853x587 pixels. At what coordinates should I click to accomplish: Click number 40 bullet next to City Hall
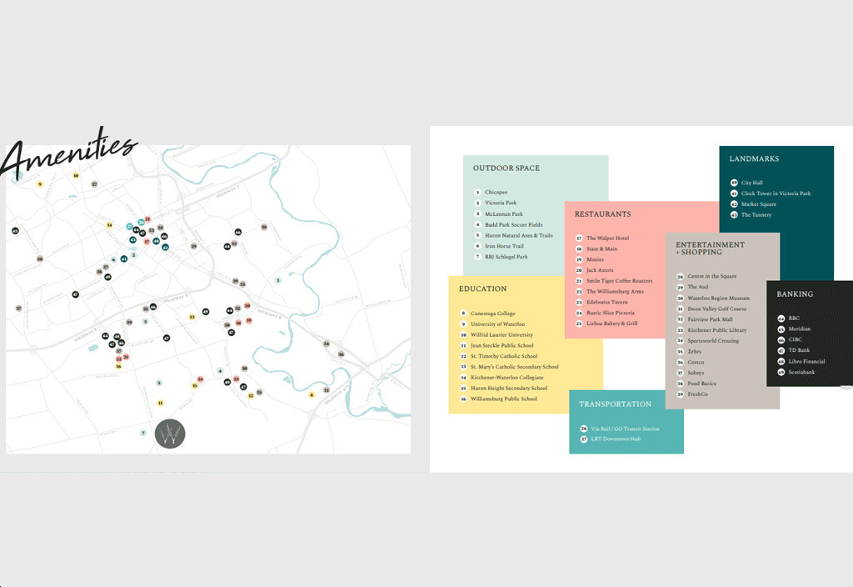pos(734,183)
